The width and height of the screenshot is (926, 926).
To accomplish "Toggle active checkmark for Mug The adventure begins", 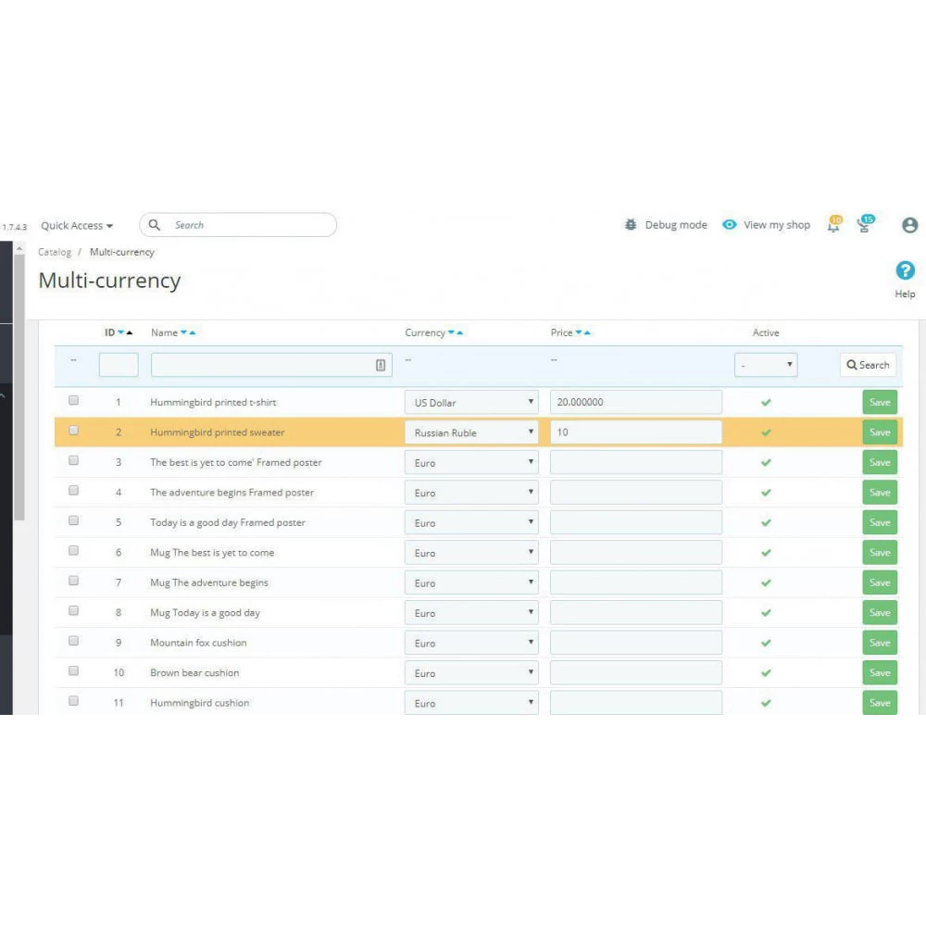I will click(x=766, y=582).
